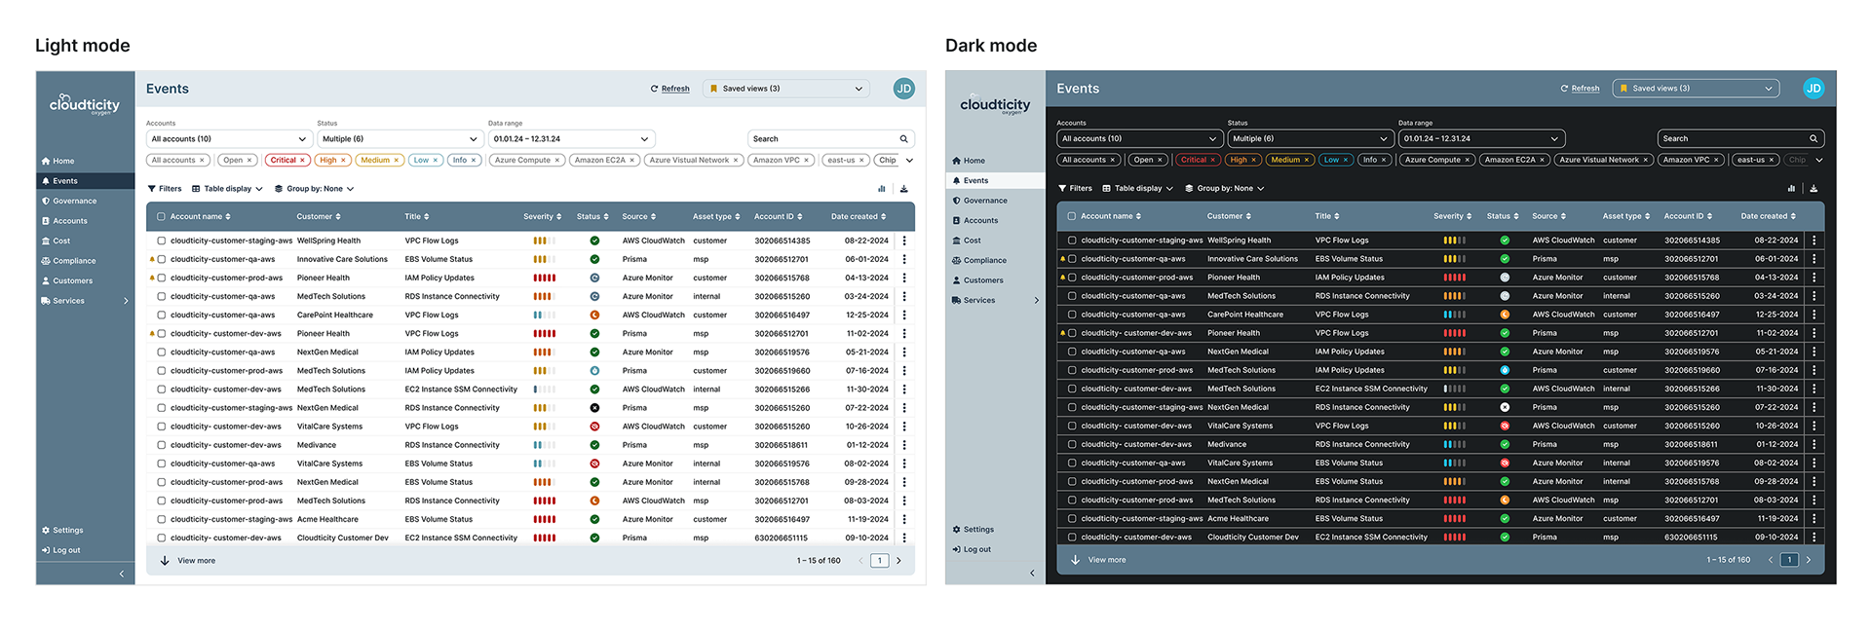Check the WellSpring Health row checkbox, light mode

pos(161,241)
